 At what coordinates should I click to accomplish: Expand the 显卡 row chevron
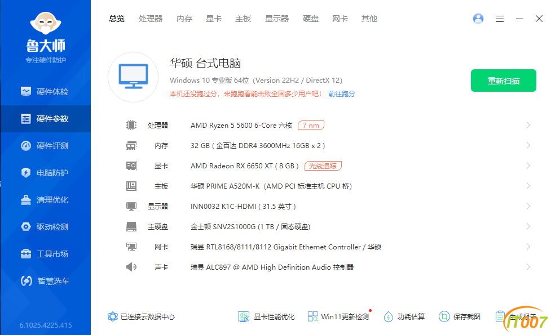click(x=528, y=166)
